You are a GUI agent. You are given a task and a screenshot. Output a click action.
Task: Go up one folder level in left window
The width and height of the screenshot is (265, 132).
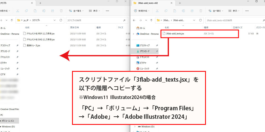(x=12, y=21)
